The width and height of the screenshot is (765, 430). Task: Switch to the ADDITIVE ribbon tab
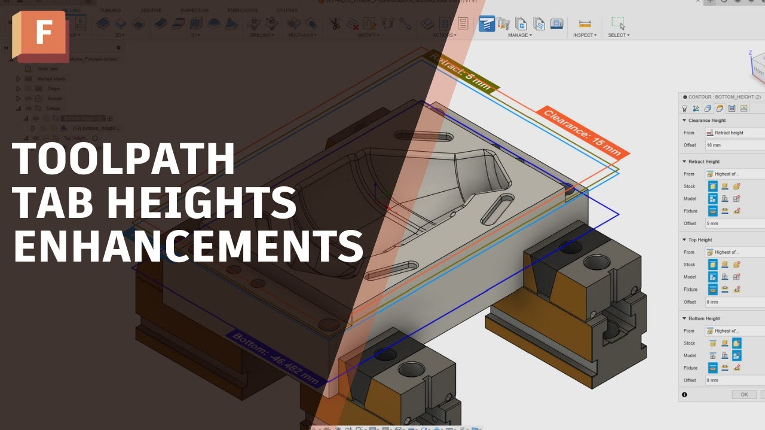point(150,10)
